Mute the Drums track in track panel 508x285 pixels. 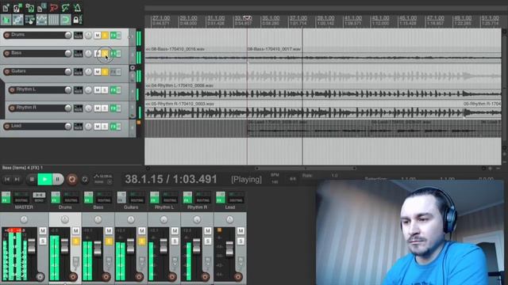point(97,35)
